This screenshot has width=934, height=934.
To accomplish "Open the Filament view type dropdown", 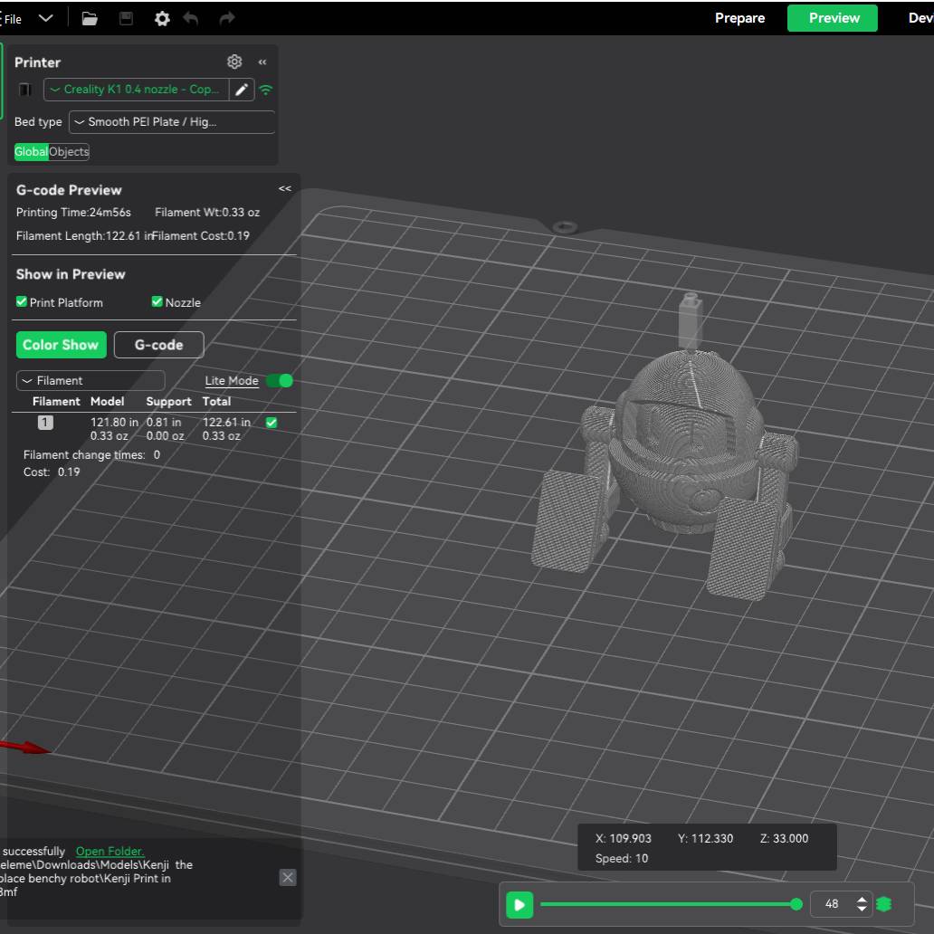I will coord(91,381).
